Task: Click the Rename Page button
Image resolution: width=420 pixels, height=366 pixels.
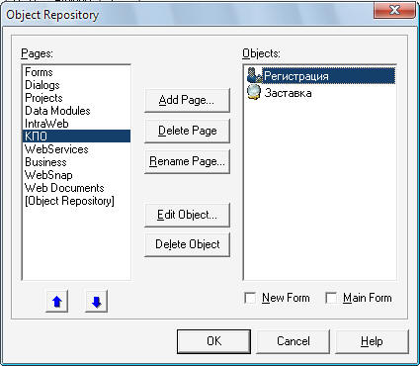Action: pos(187,161)
